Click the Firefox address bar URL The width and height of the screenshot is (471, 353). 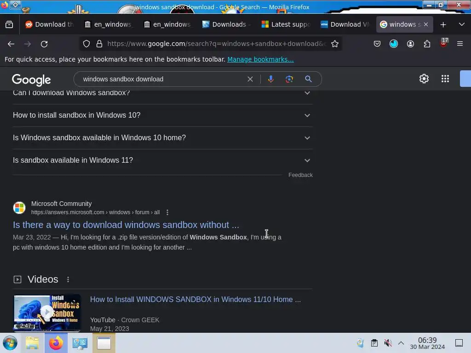click(x=216, y=44)
